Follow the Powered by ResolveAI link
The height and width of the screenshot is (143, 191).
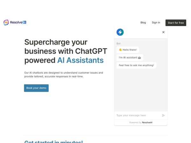pyautogui.click(x=141, y=122)
